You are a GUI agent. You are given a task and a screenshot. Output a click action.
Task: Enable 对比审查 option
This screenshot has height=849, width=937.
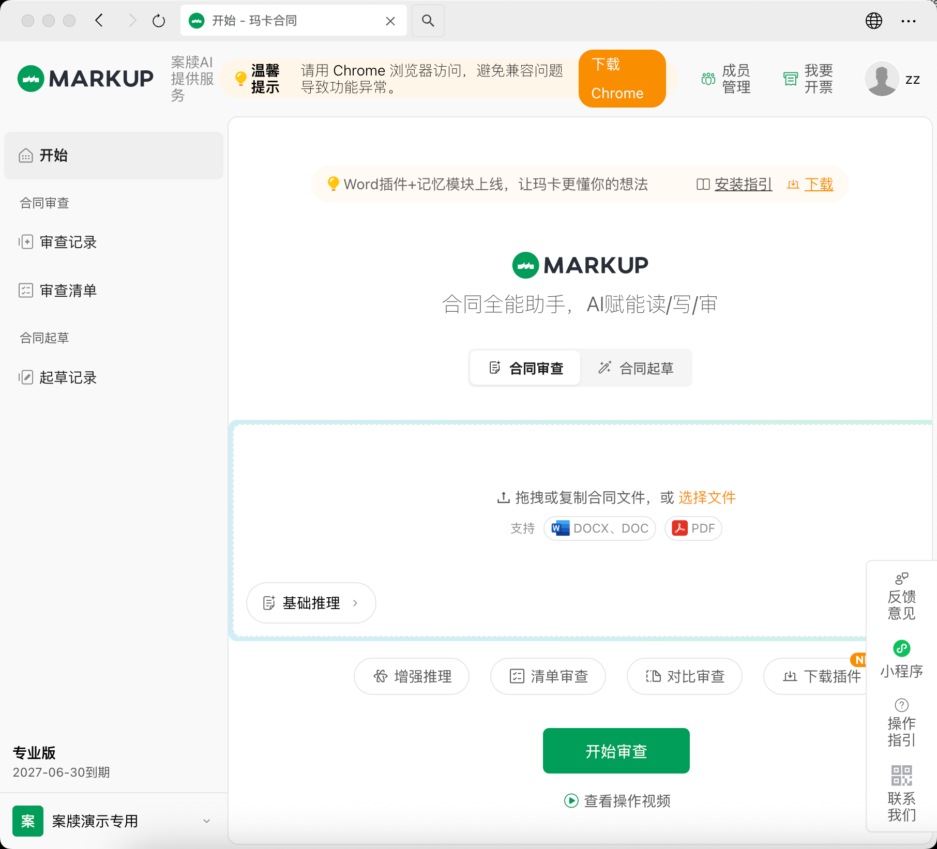pyautogui.click(x=685, y=676)
